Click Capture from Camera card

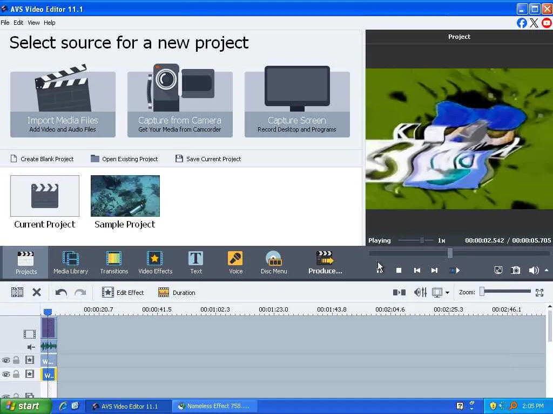(180, 104)
